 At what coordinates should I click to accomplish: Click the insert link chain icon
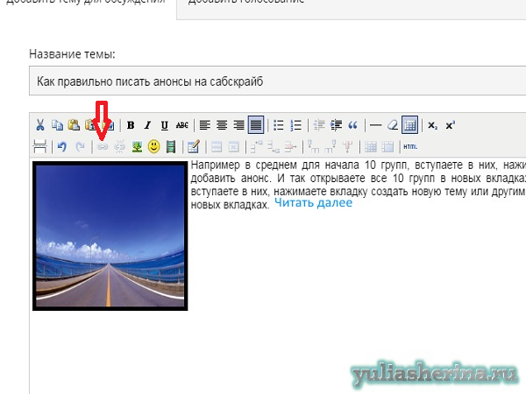click(103, 147)
